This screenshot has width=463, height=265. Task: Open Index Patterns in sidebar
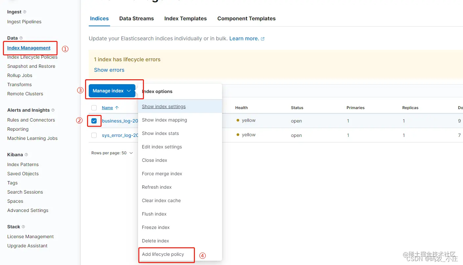point(23,164)
